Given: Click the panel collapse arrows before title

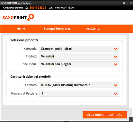Looking at the screenshot, I should click(x=2, y=3).
